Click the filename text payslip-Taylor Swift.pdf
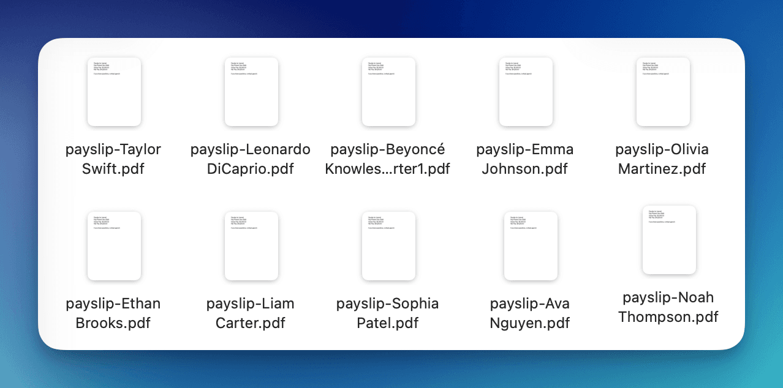Screen dimensions: 783x388 click(x=113, y=159)
